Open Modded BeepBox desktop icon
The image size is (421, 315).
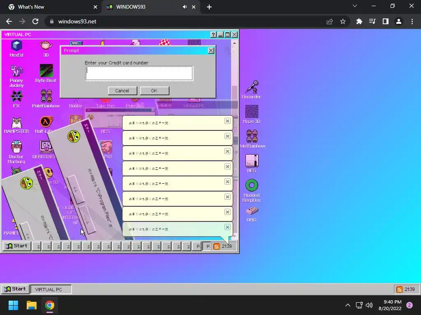click(252, 190)
